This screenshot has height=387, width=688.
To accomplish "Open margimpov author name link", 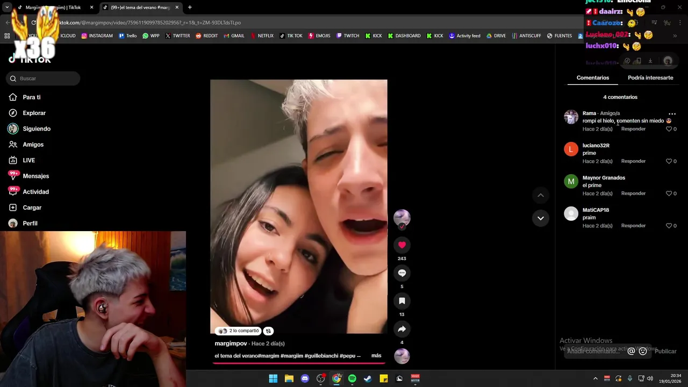I will click(231, 343).
